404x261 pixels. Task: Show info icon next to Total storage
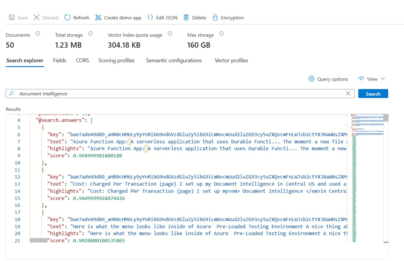point(90,34)
